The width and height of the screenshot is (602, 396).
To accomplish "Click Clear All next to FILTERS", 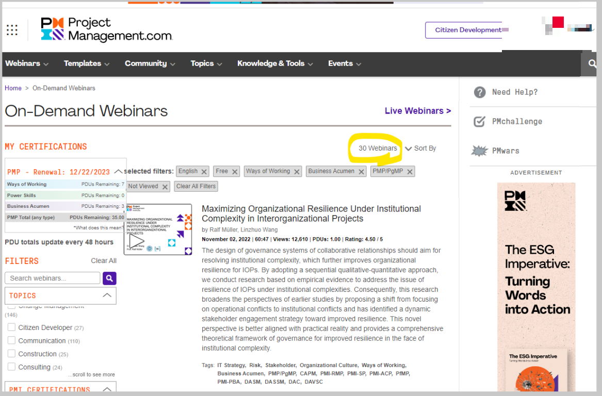I will click(x=104, y=260).
